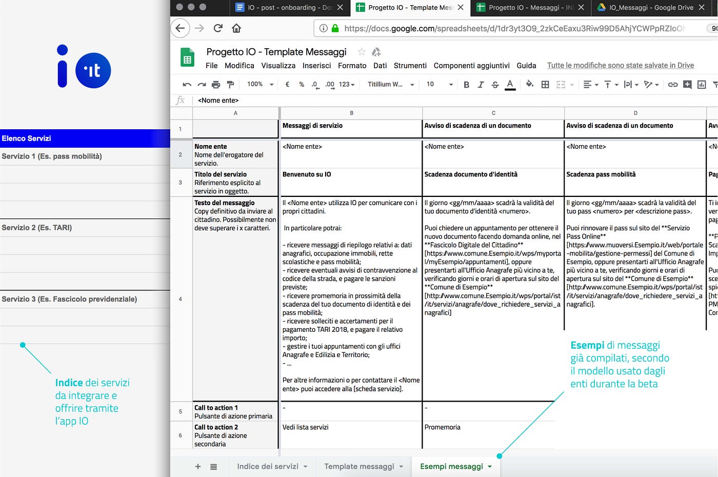Click the Undo arrow in the toolbar
Image resolution: width=718 pixels, height=477 pixels.
tap(187, 85)
